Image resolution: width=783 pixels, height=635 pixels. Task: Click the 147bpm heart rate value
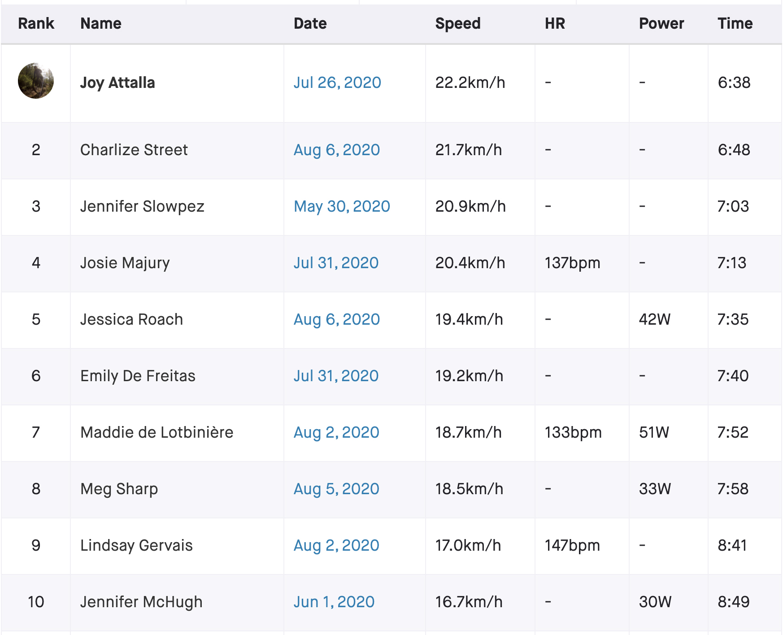(572, 546)
